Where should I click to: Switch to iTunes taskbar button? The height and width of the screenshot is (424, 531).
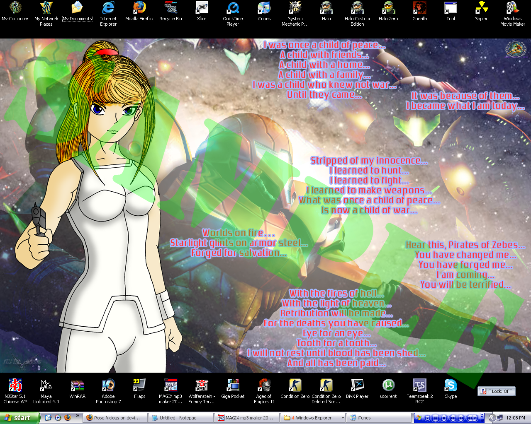378,418
